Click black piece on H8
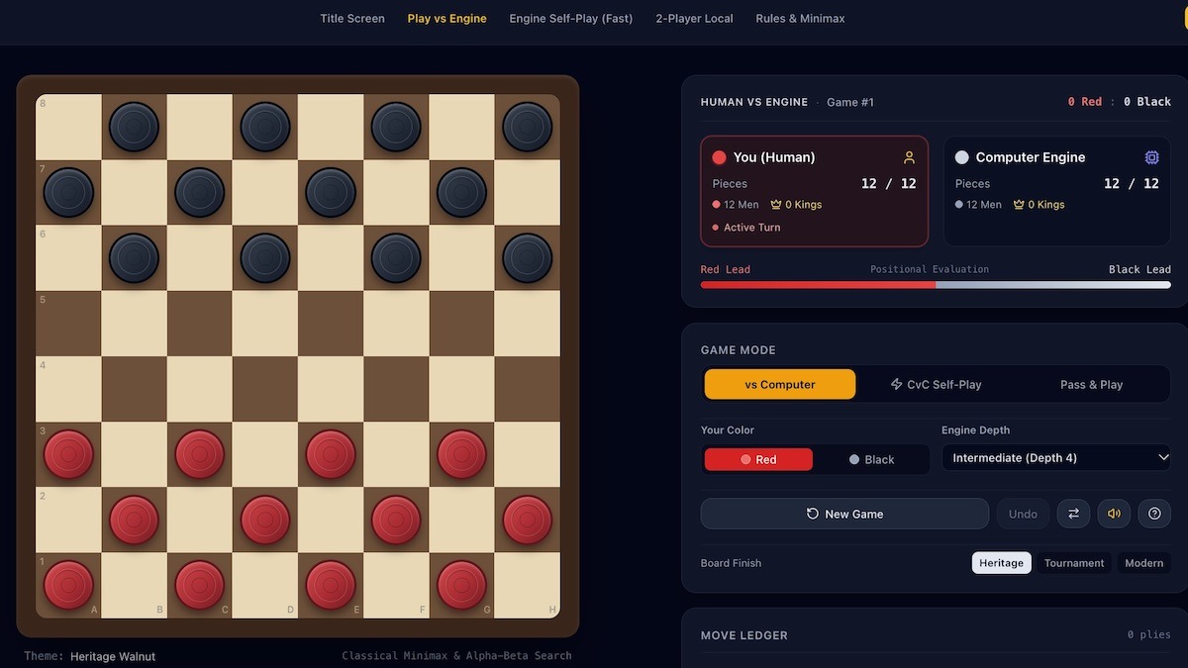 coord(527,127)
